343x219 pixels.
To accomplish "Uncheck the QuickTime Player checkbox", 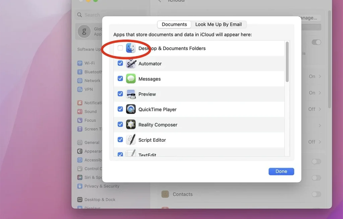I will coord(120,109).
